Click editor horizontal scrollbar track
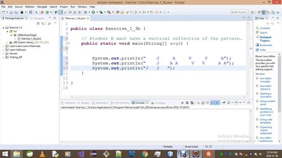 tap(158, 97)
